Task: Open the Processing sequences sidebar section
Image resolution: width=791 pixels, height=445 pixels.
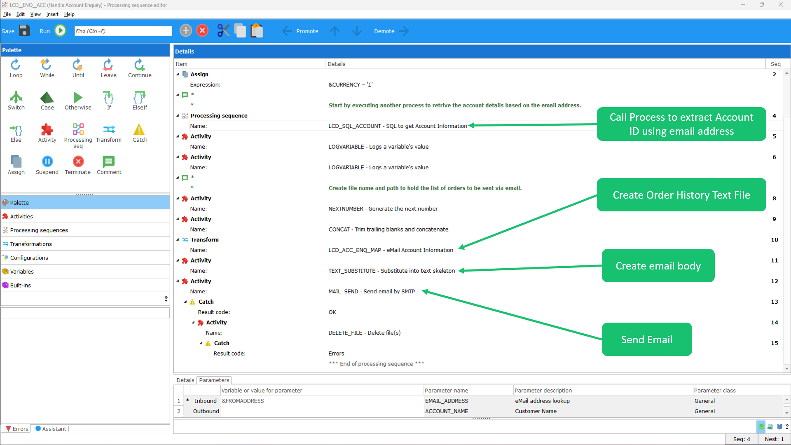Action: click(85, 230)
